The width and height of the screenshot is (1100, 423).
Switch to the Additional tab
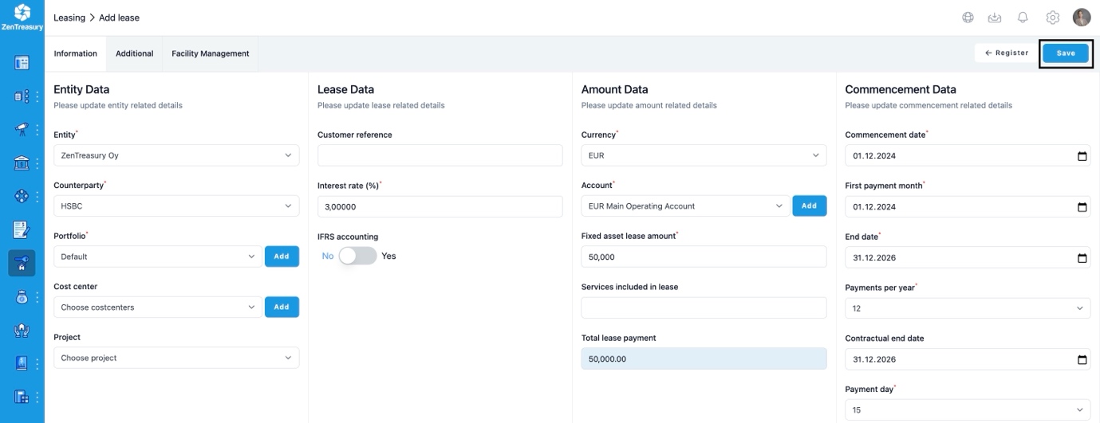(134, 53)
